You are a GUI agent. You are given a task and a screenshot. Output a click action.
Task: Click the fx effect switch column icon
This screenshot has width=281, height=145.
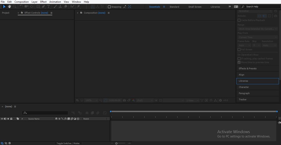(65, 119)
